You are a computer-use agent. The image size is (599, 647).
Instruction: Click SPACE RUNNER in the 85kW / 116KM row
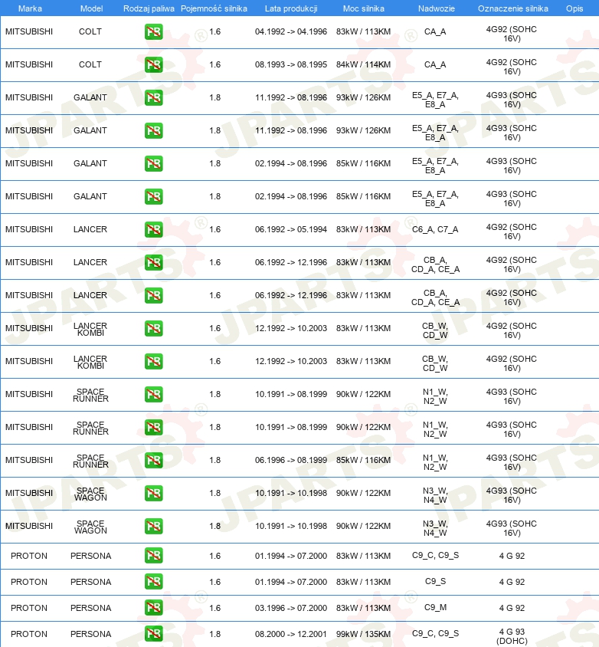[x=90, y=461]
